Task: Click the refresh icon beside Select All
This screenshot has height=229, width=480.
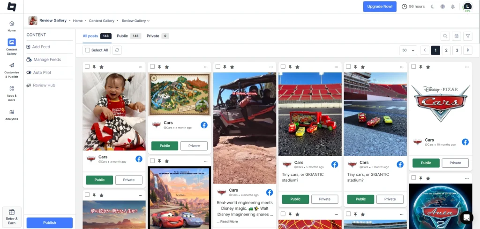Action: tap(117, 50)
